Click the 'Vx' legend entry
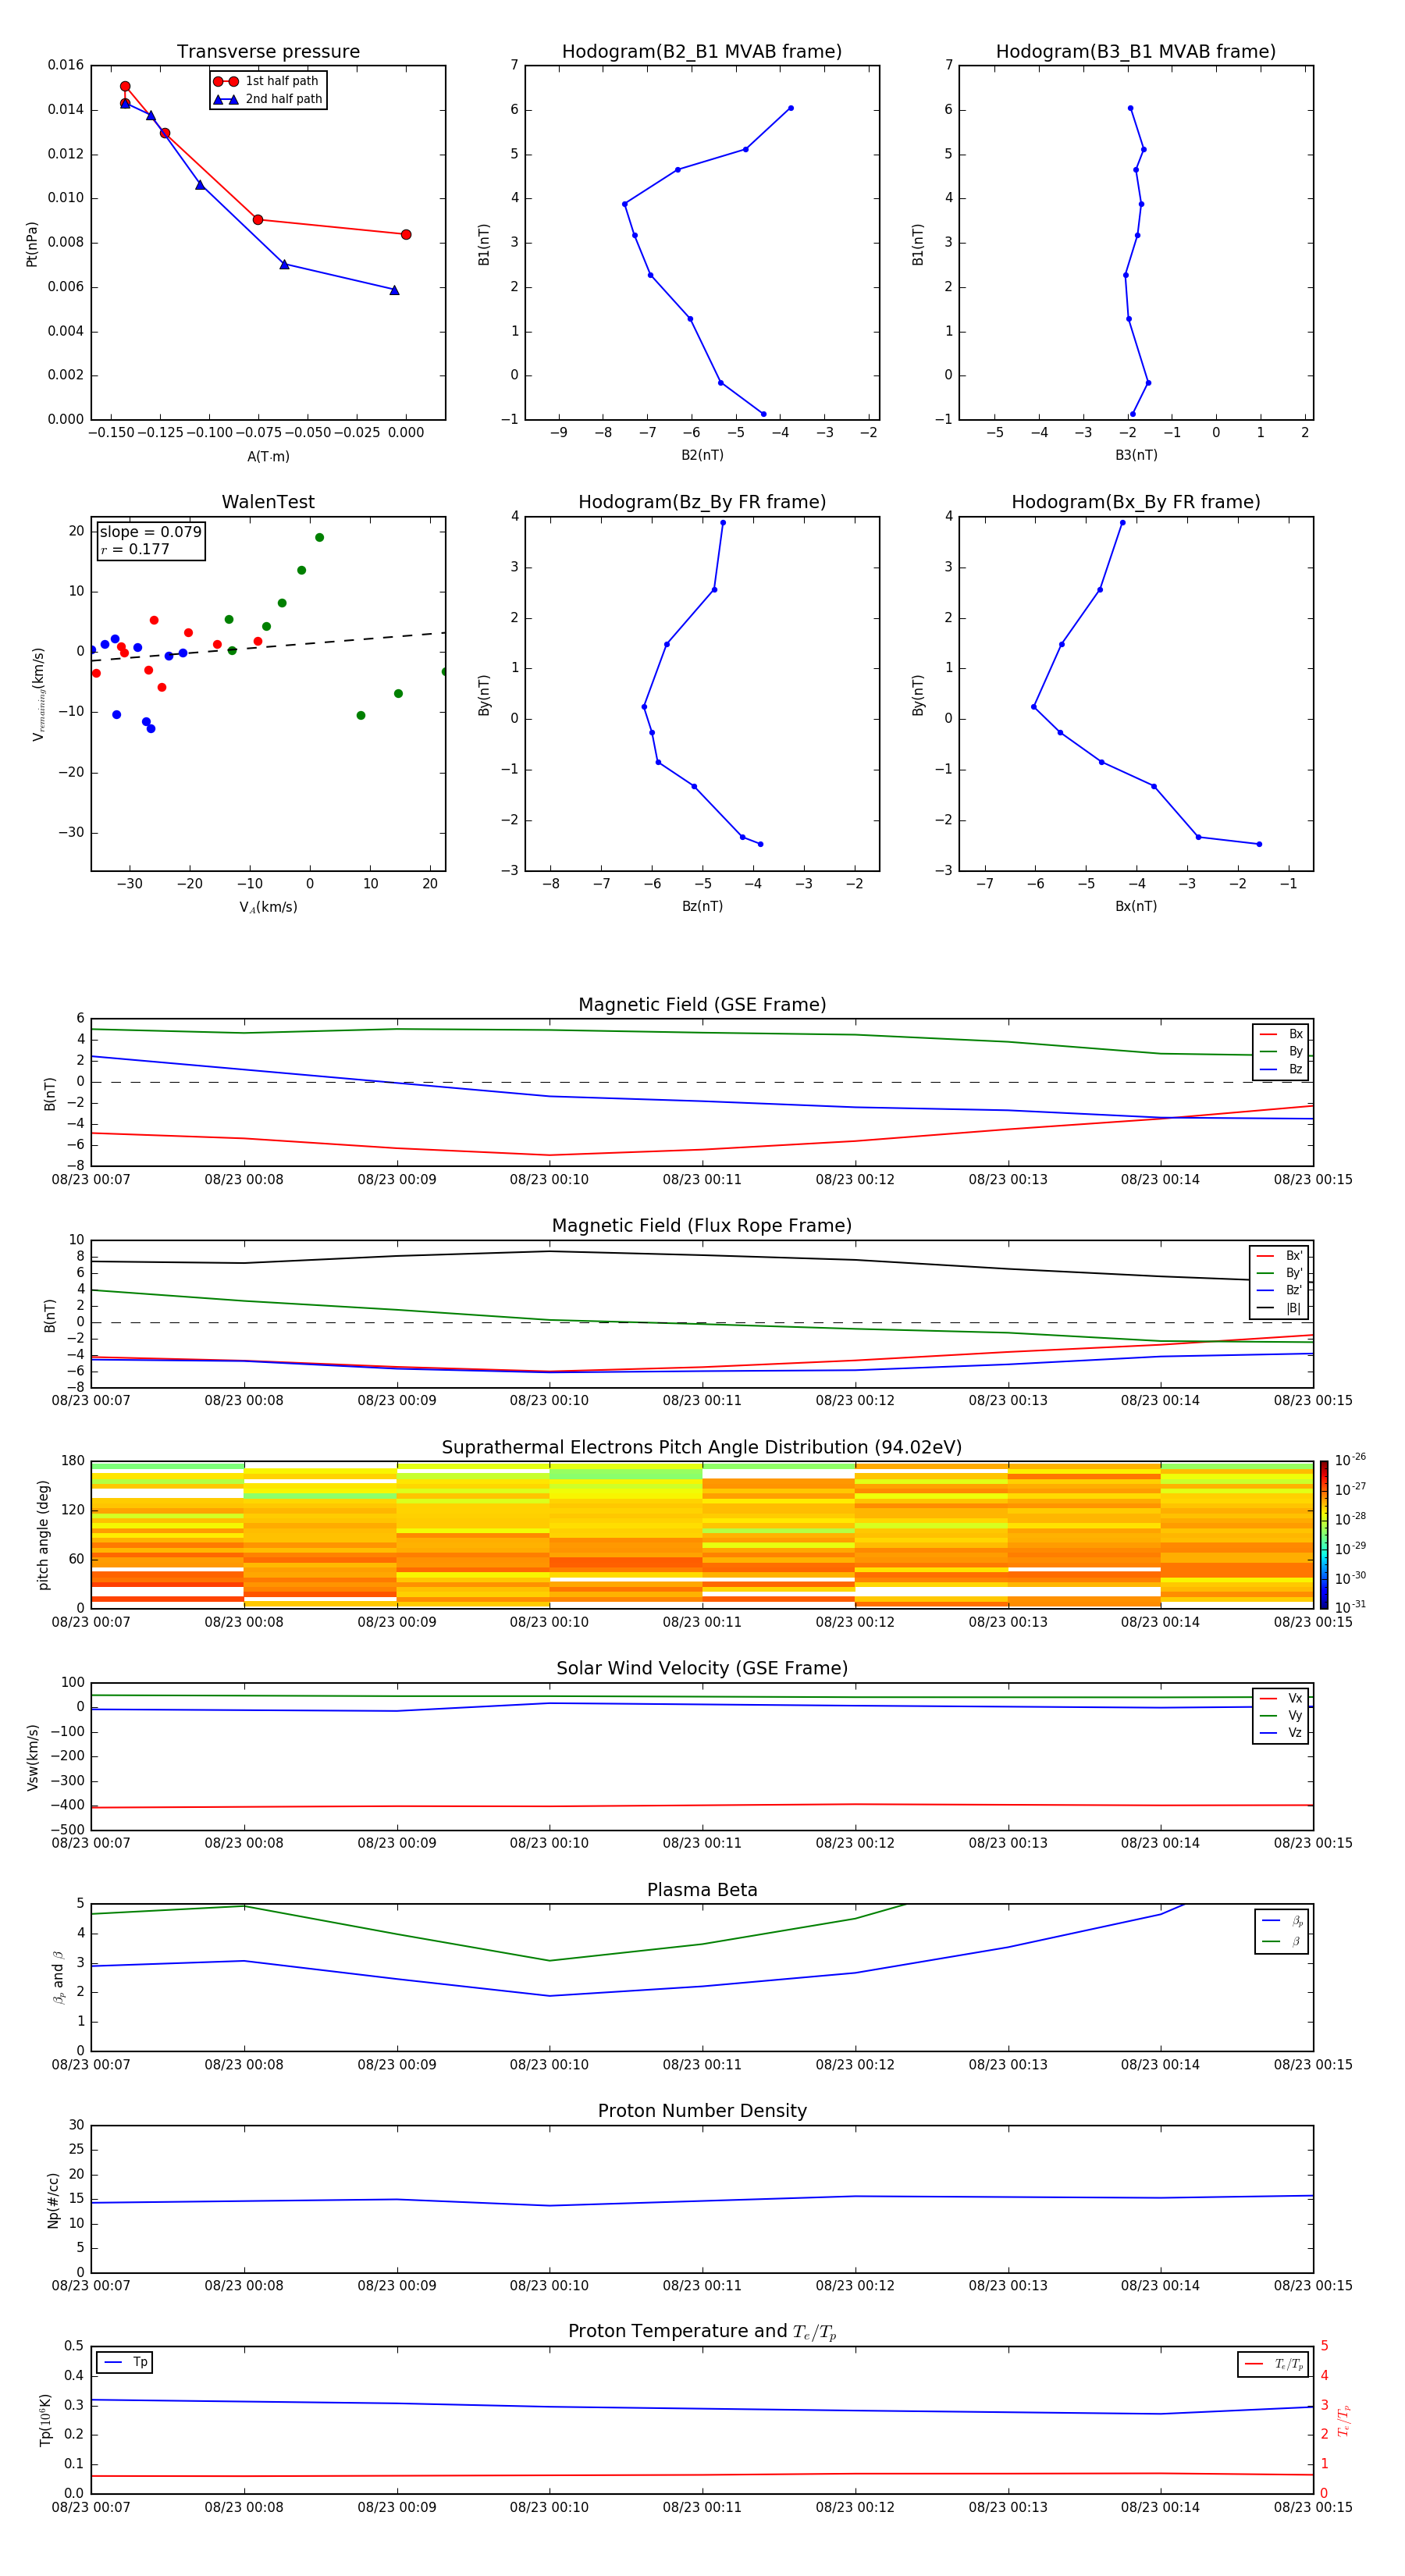 [1281, 1698]
